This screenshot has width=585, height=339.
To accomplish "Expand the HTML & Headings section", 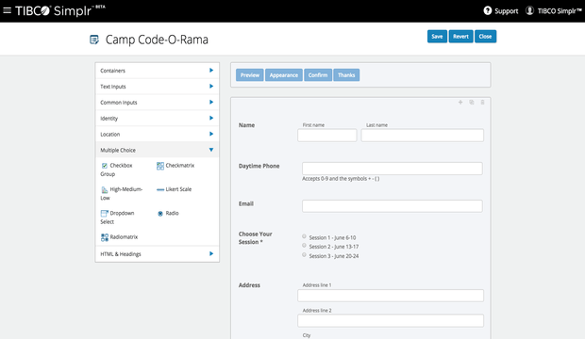I will (157, 254).
